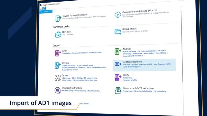The width and height of the screenshot is (207, 116).
Task: Open XRY backup/image link
Action: (x=81, y=91)
